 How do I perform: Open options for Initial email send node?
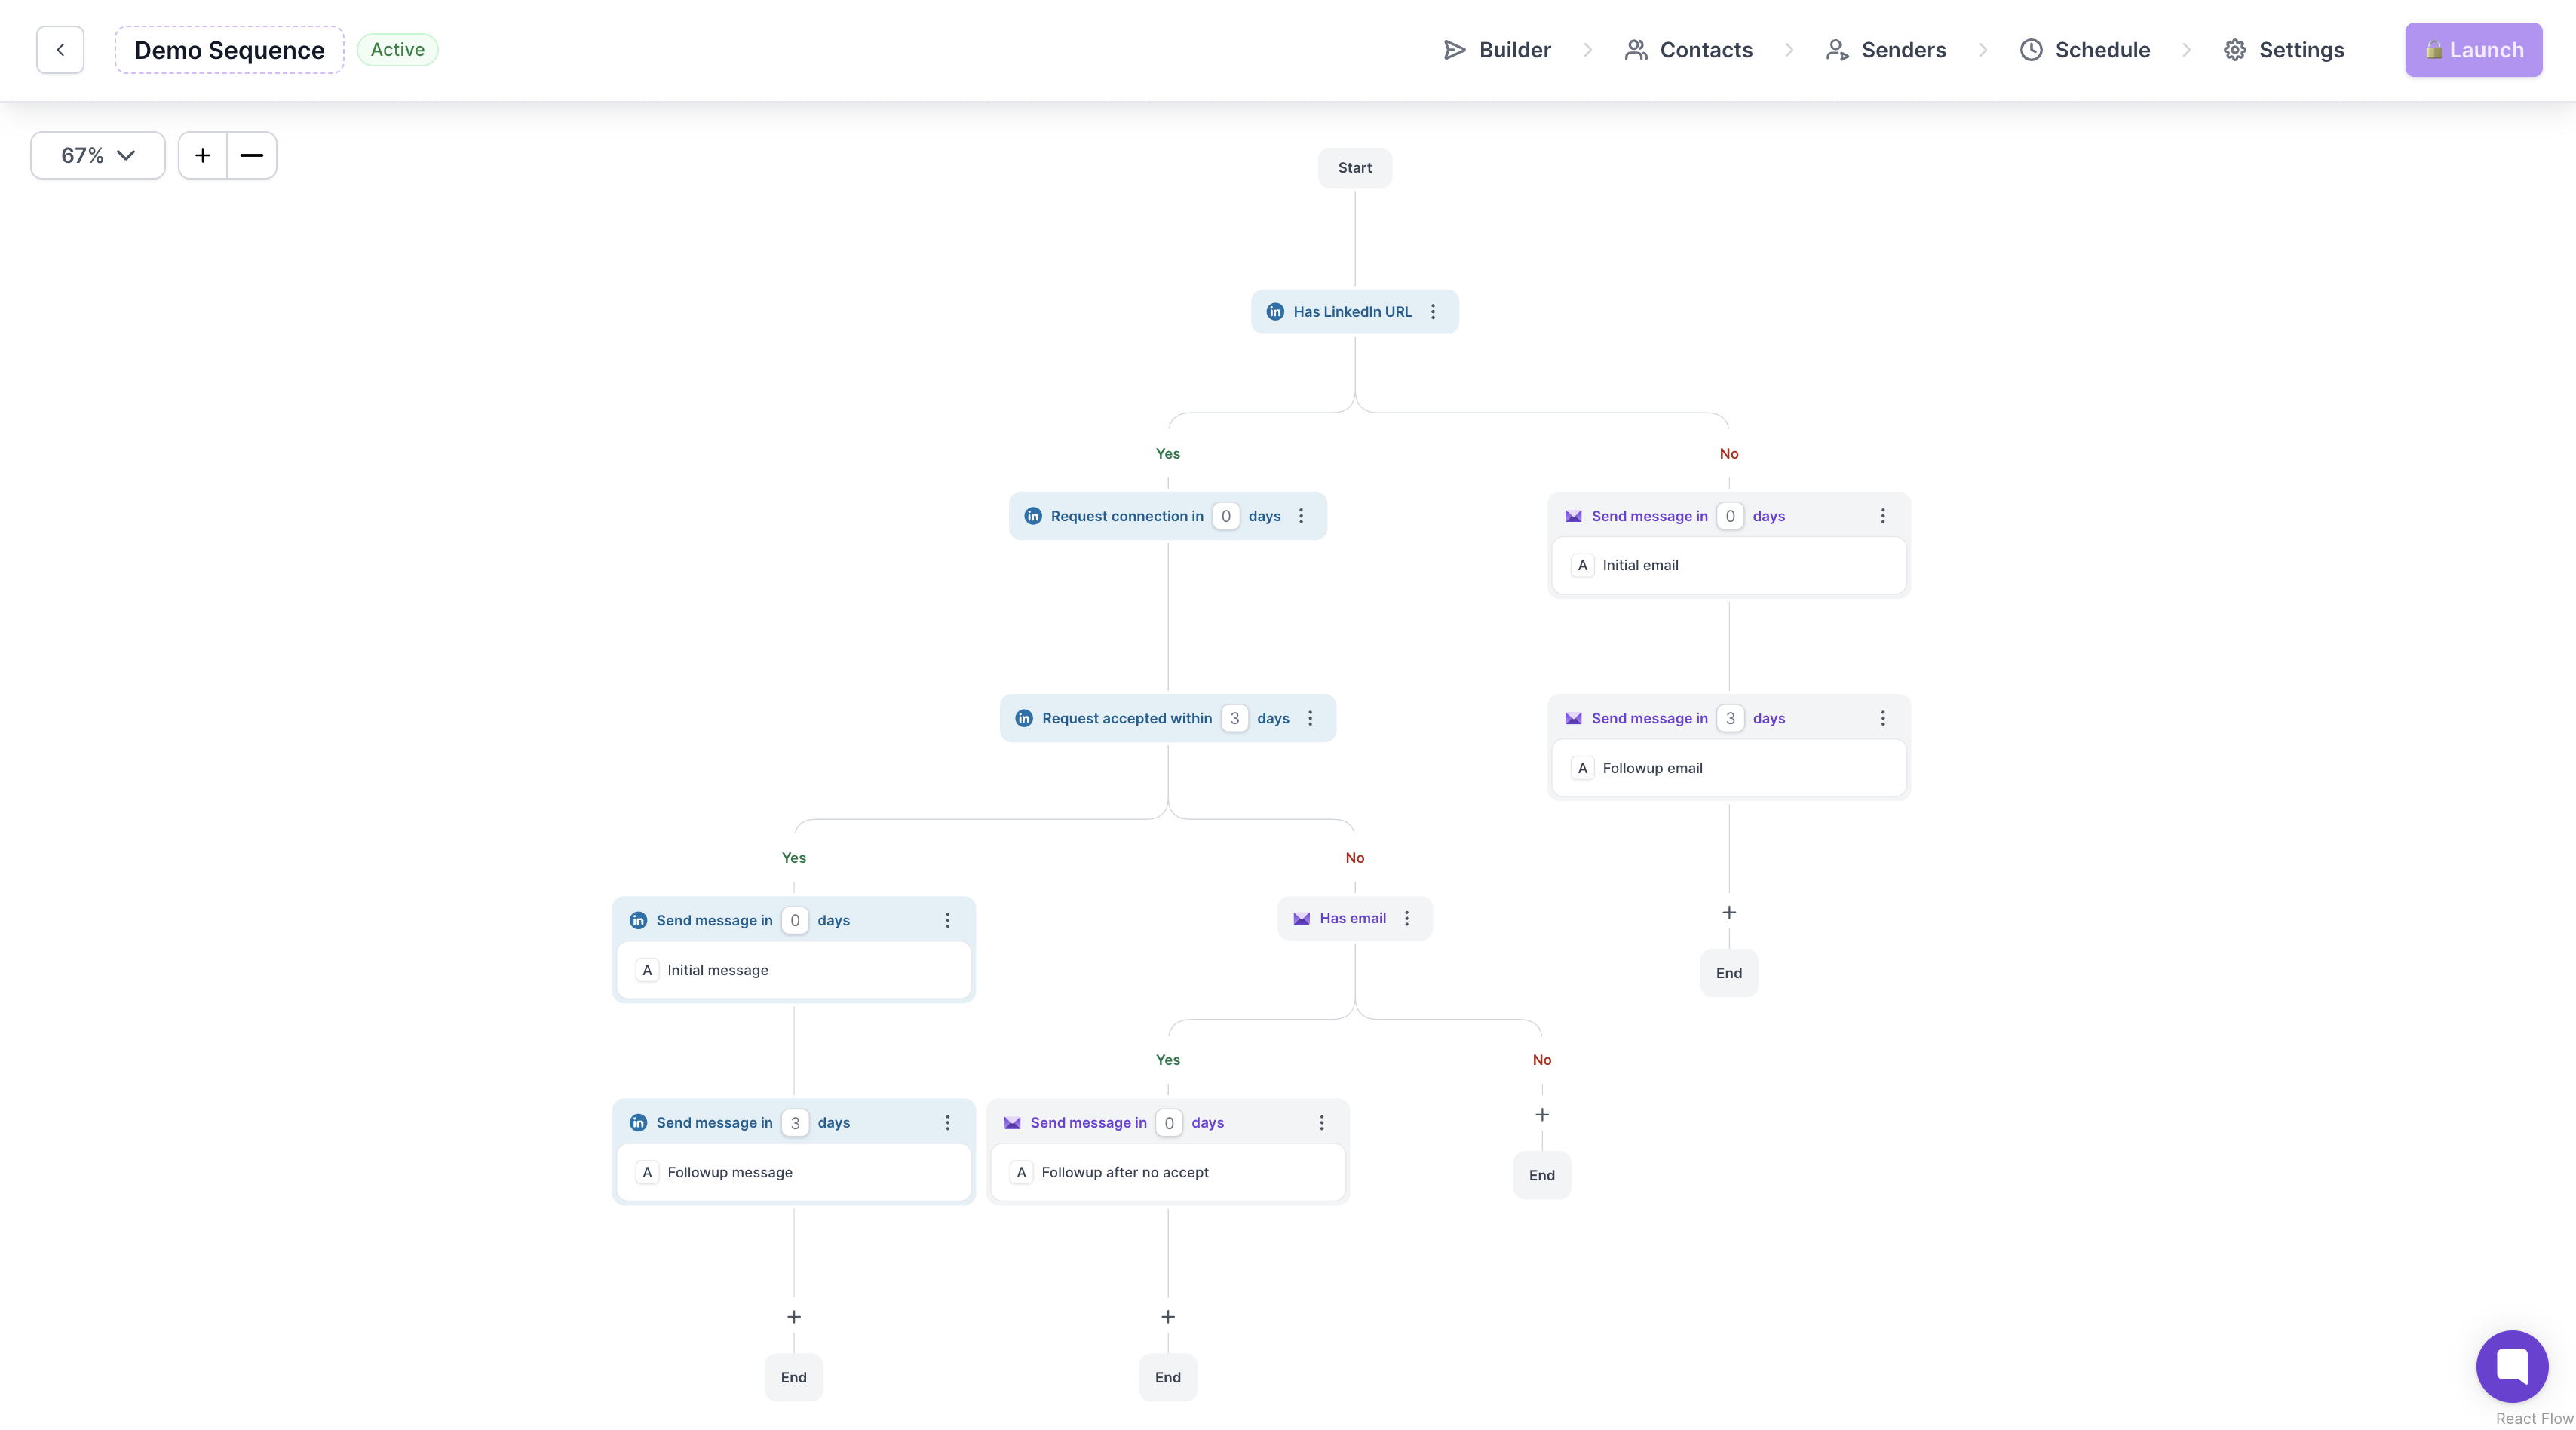[1883, 516]
